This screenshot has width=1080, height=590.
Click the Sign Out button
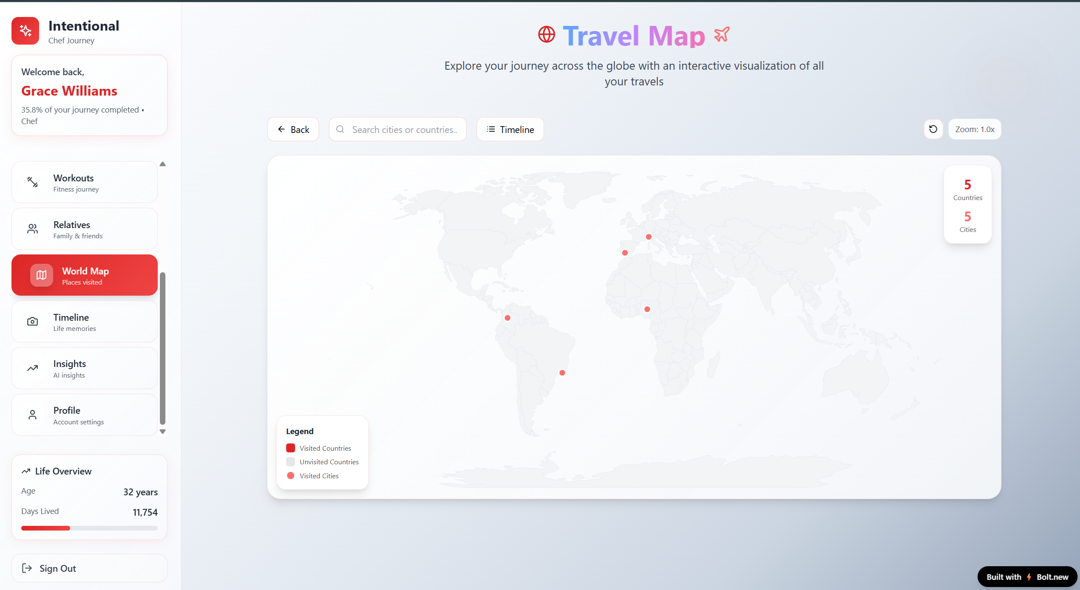[89, 568]
